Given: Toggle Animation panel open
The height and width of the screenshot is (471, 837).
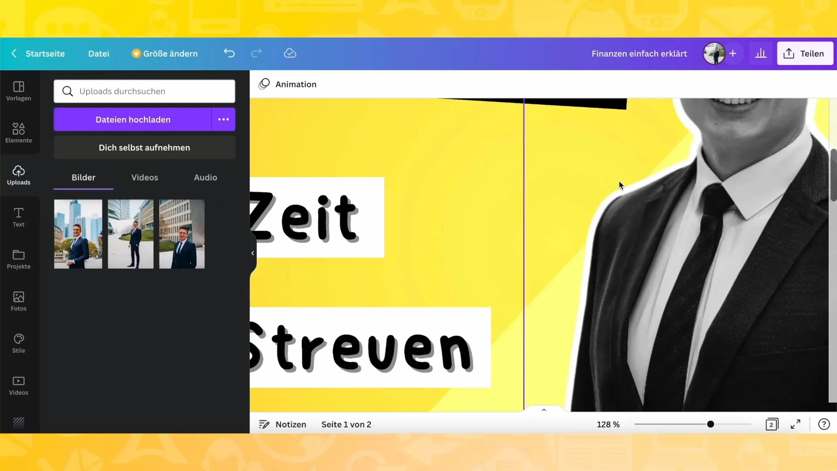Looking at the screenshot, I should (x=288, y=84).
